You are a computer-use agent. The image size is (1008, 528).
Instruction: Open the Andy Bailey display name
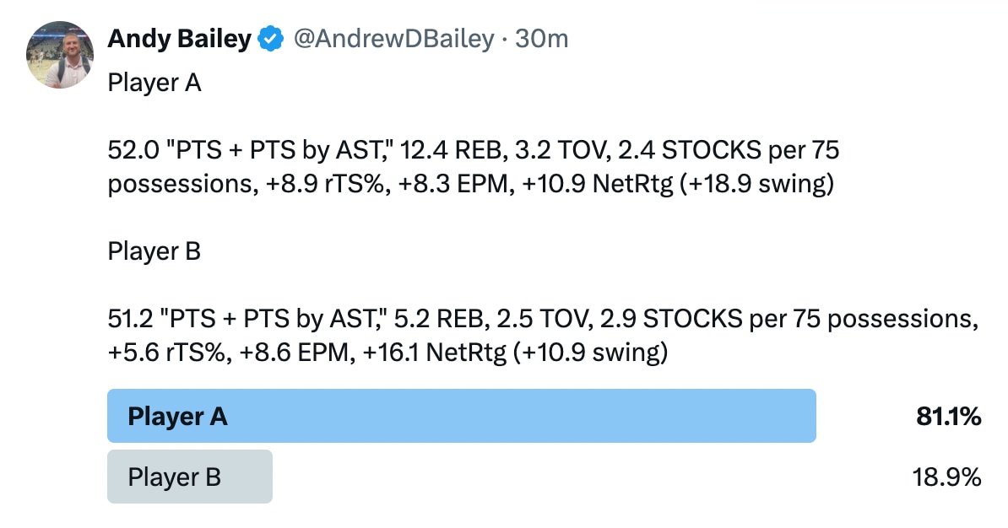[x=179, y=39]
